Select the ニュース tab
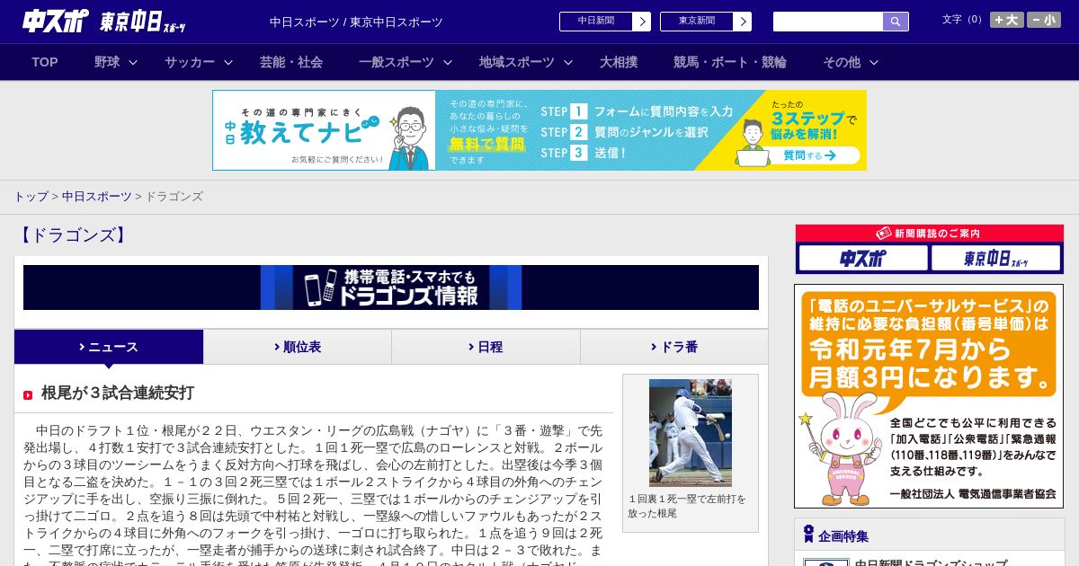Screen dimensions: 1079x566 coord(109,347)
